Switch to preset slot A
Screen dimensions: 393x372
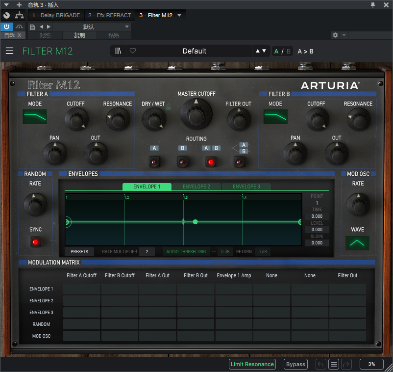point(276,51)
